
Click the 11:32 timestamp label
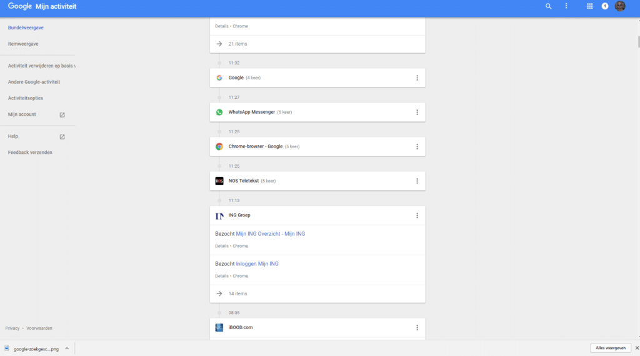234,63
